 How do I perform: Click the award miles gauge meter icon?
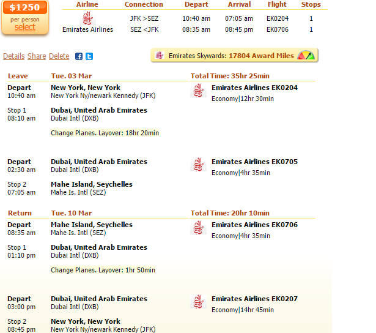(306, 55)
